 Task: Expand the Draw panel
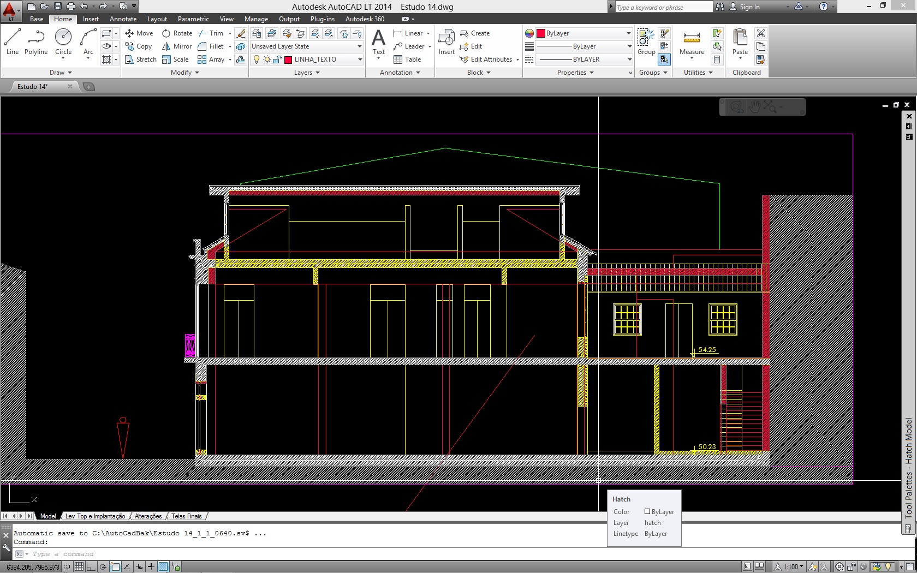pos(61,73)
